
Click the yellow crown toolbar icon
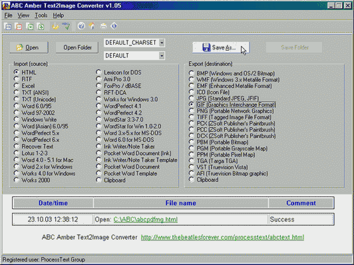(55, 27)
